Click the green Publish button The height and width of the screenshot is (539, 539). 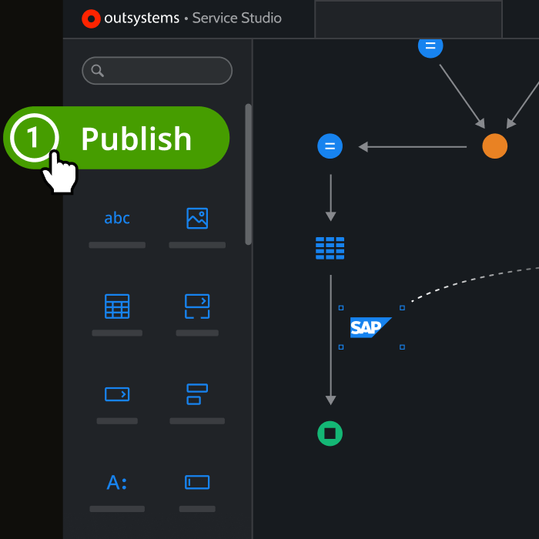pos(116,138)
